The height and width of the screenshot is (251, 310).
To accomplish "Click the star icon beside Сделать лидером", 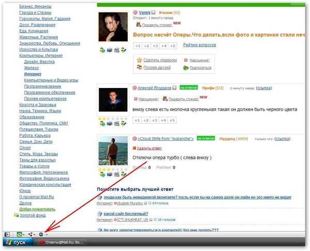I will tap(139, 60).
